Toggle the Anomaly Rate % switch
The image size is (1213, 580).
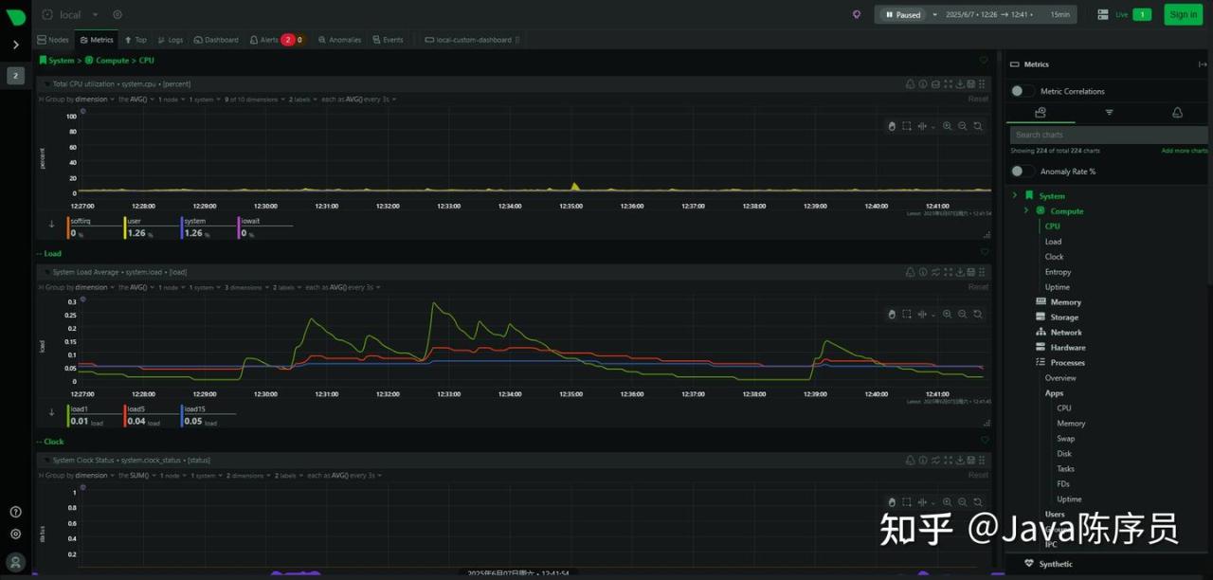click(x=1022, y=171)
